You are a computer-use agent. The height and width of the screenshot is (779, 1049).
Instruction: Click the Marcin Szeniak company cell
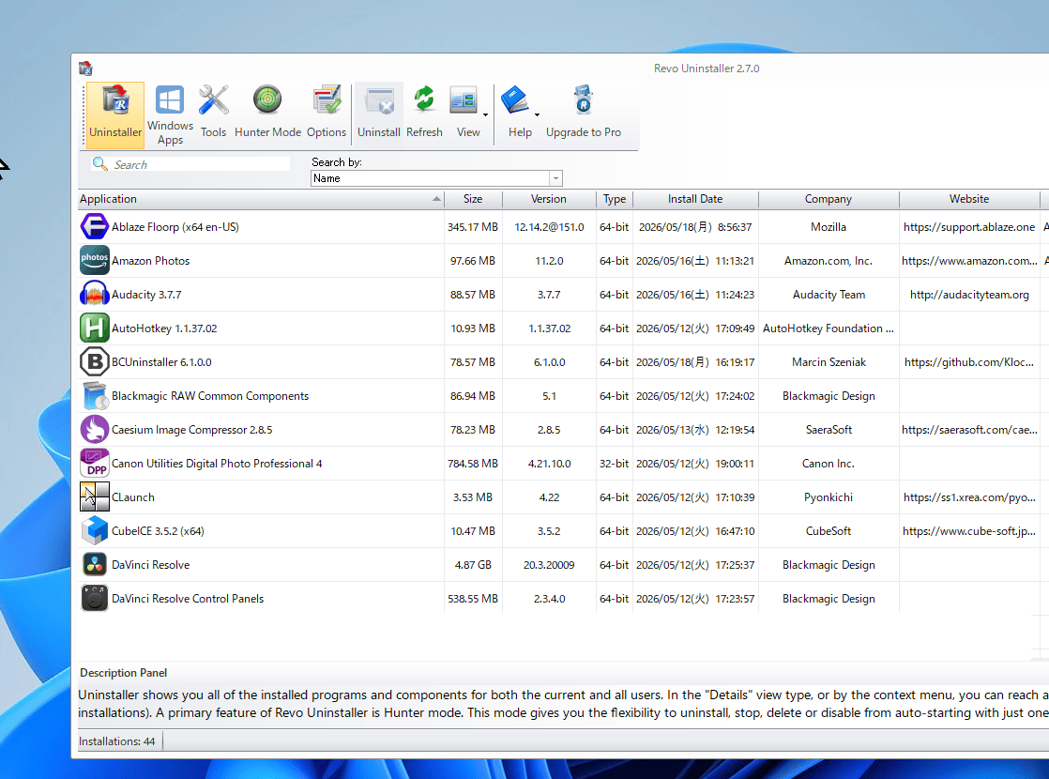(829, 362)
